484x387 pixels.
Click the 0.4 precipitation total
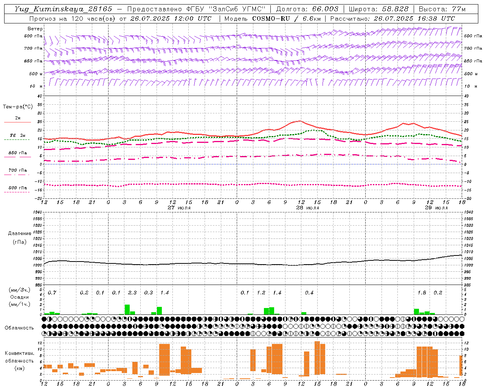click(309, 293)
